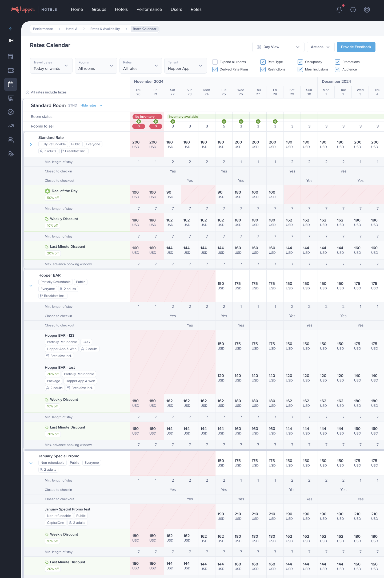Open the ticket icon in sidebar
Viewport: 384px width, 578px height.
(x=11, y=70)
